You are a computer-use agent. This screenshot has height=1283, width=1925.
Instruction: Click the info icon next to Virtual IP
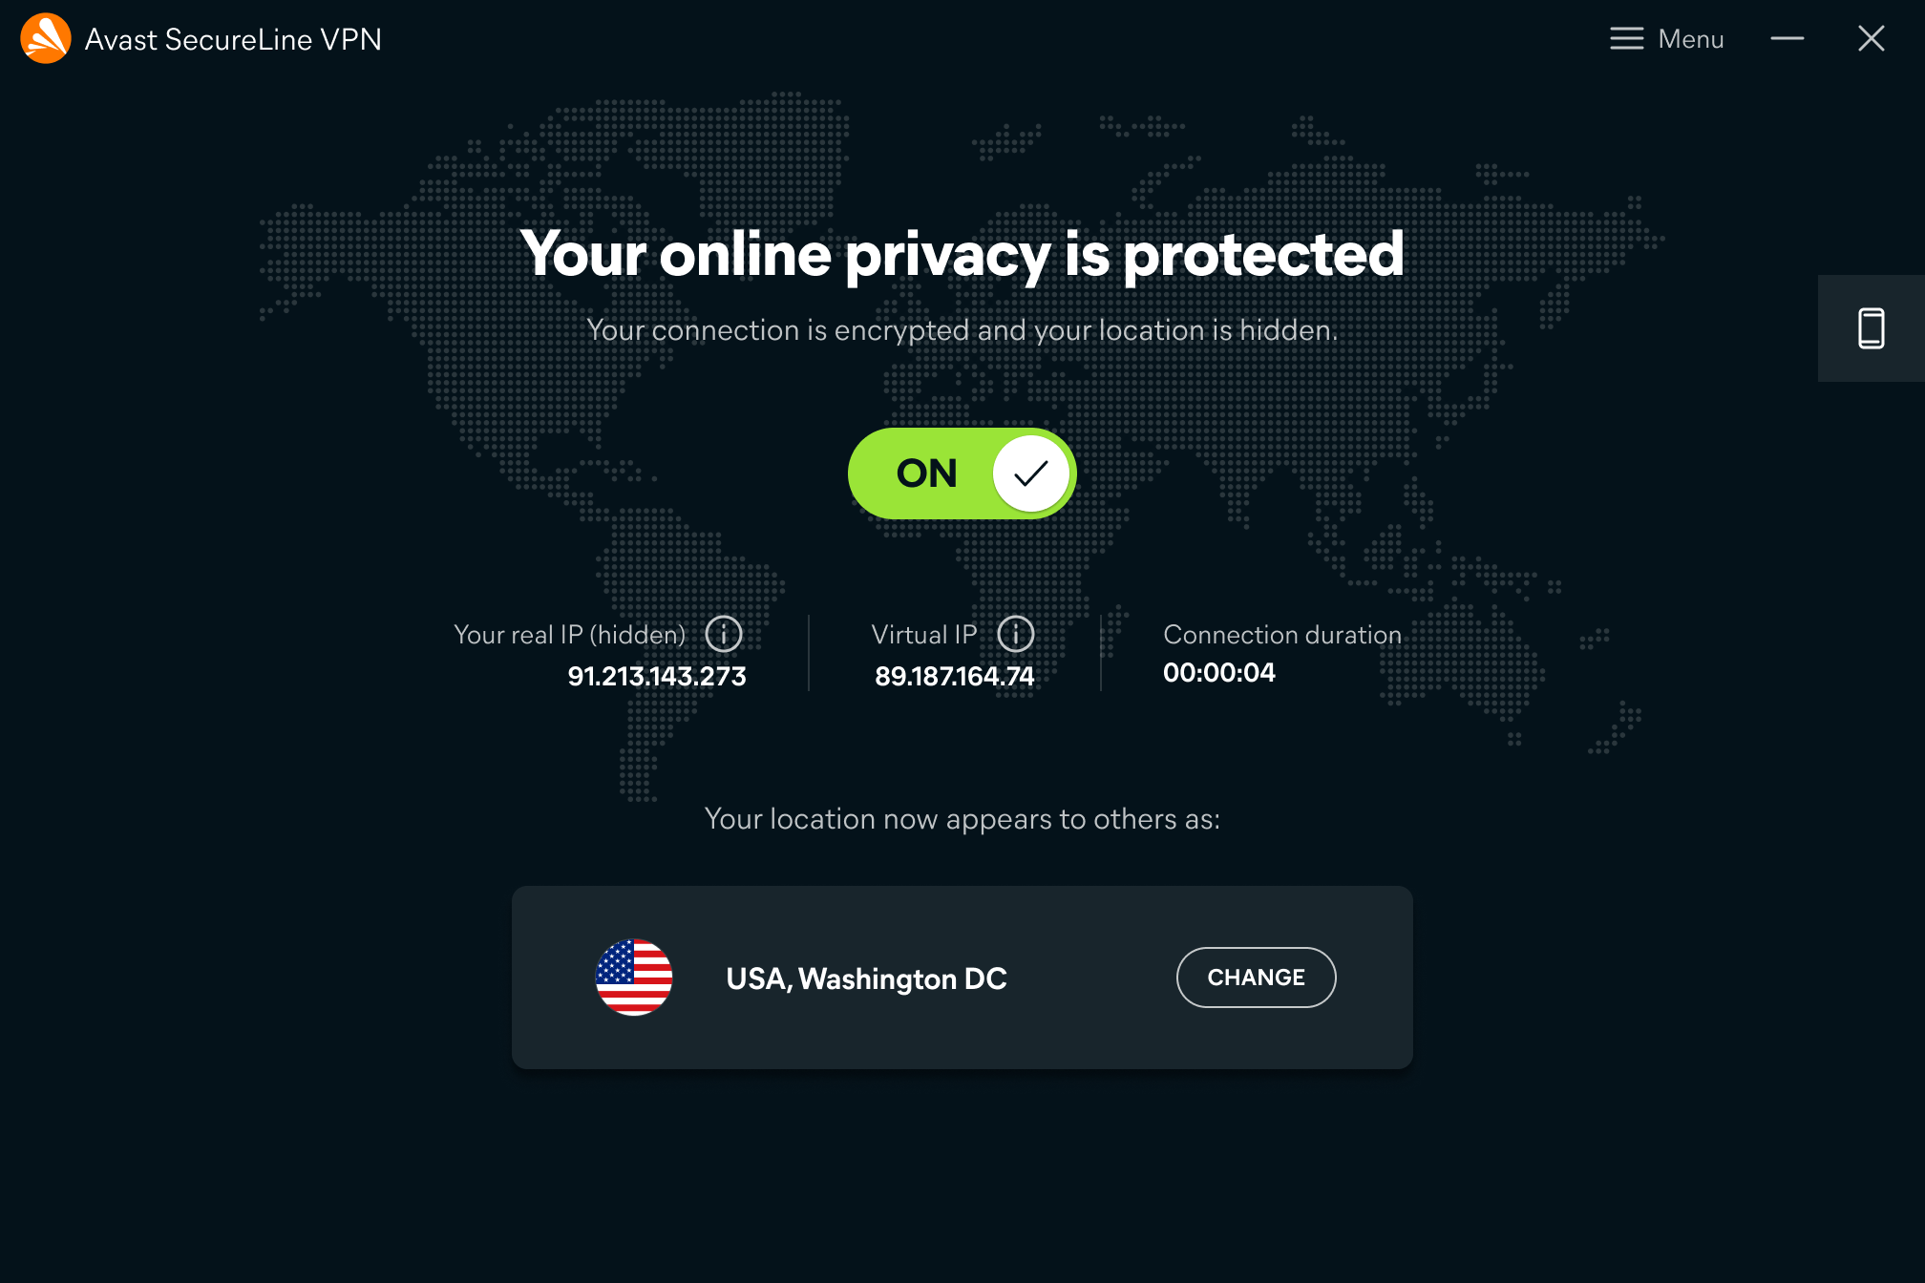[1015, 634]
